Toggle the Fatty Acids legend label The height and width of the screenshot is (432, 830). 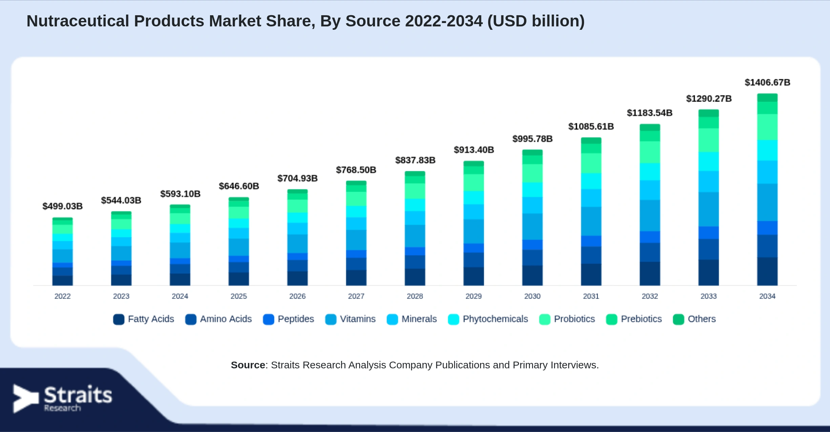click(x=151, y=319)
